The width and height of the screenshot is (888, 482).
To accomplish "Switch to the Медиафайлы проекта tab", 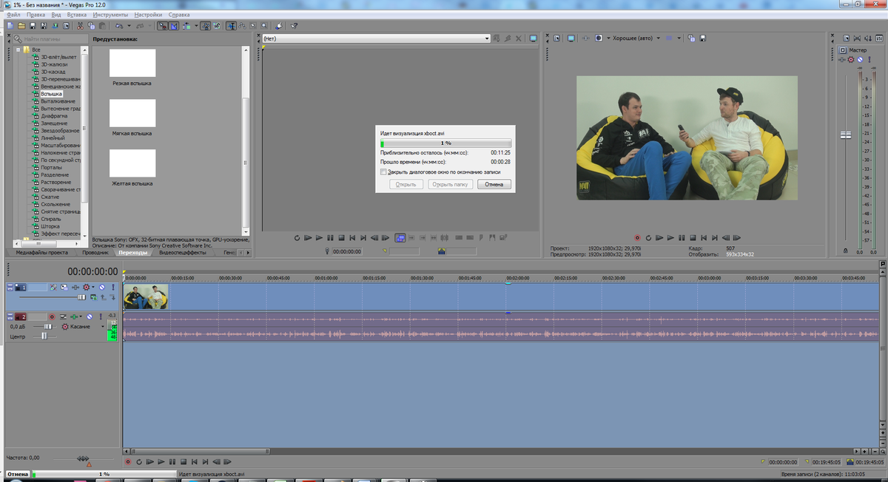I will click(x=42, y=252).
